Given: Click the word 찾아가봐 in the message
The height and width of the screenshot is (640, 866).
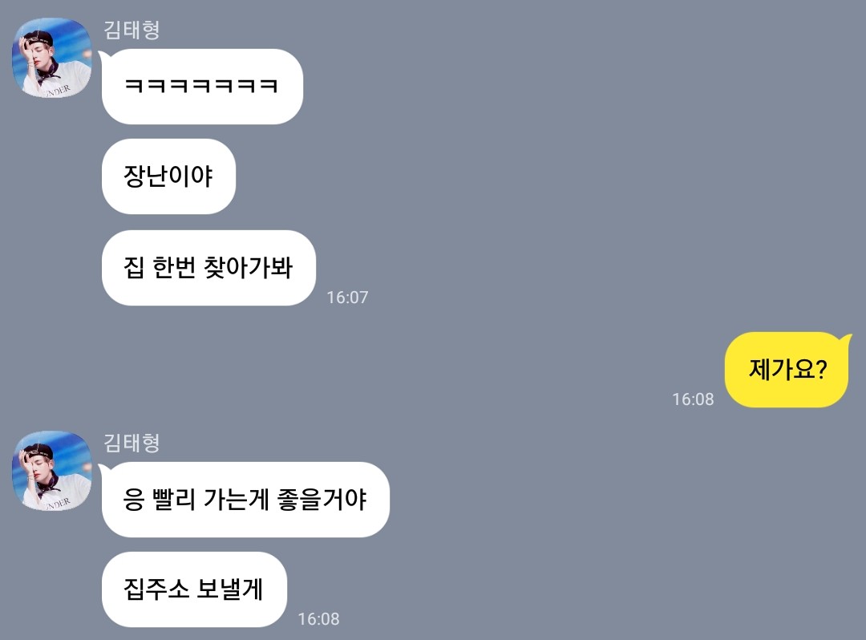Looking at the screenshot, I should (x=248, y=267).
